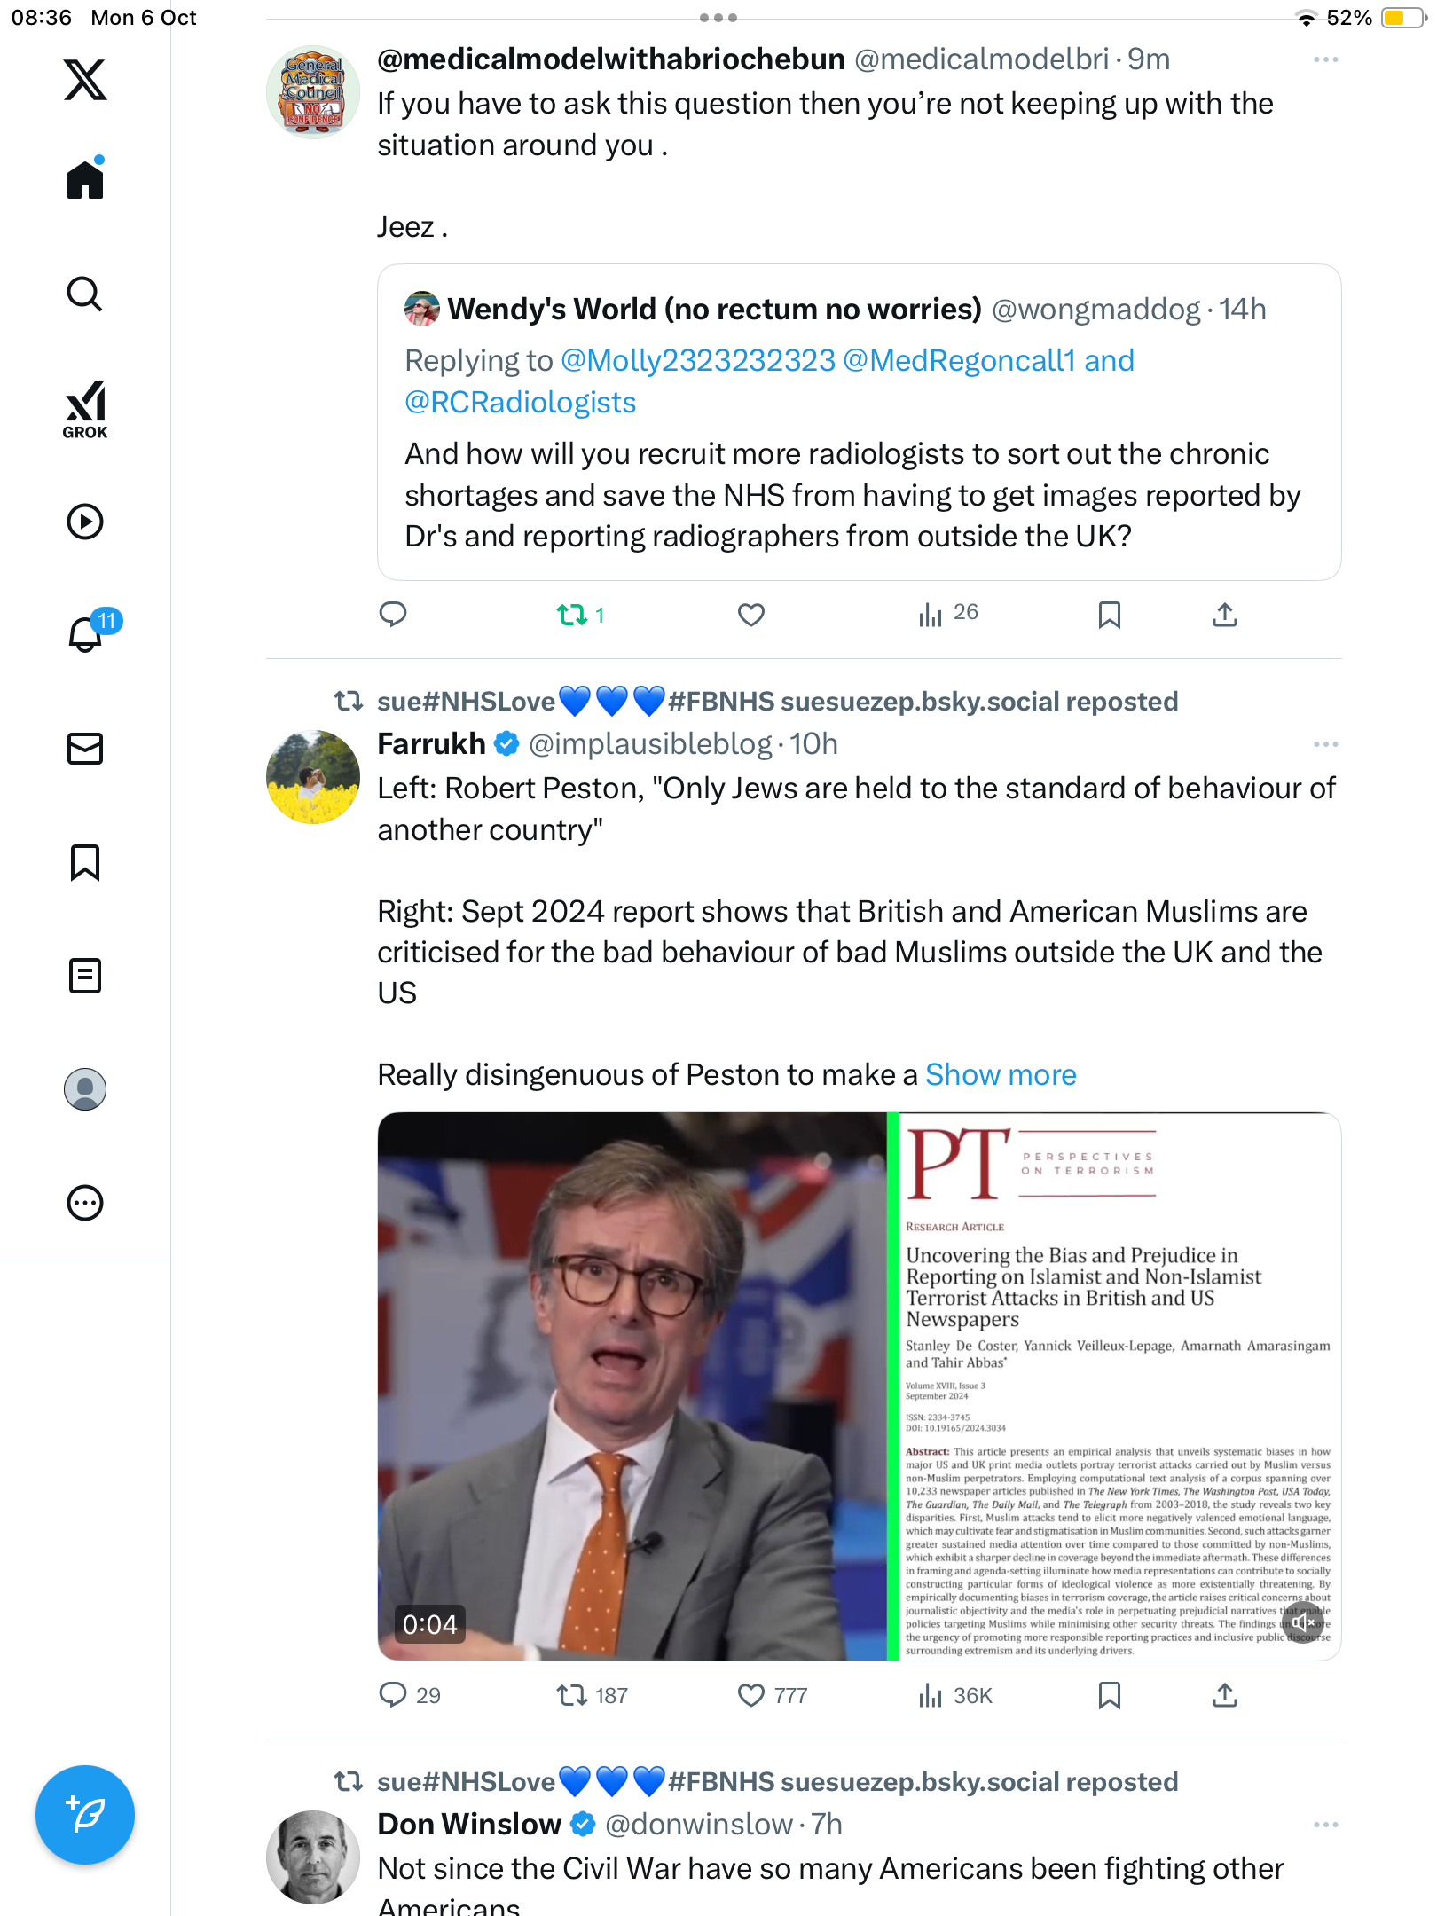
Task: Open the search page
Action: [85, 294]
